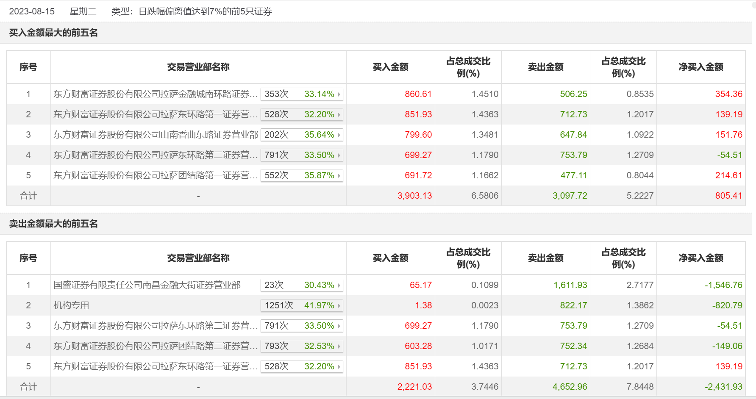Click 机构专用 entry in sell table

click(x=71, y=305)
